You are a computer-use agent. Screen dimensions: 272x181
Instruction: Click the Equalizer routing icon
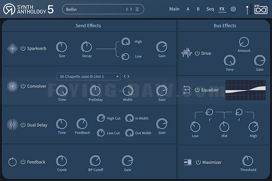[x=187, y=90]
